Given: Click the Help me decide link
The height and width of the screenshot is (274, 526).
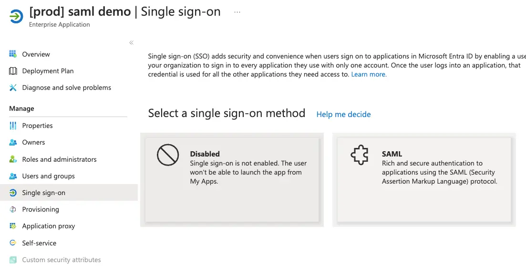Looking at the screenshot, I should coord(343,114).
